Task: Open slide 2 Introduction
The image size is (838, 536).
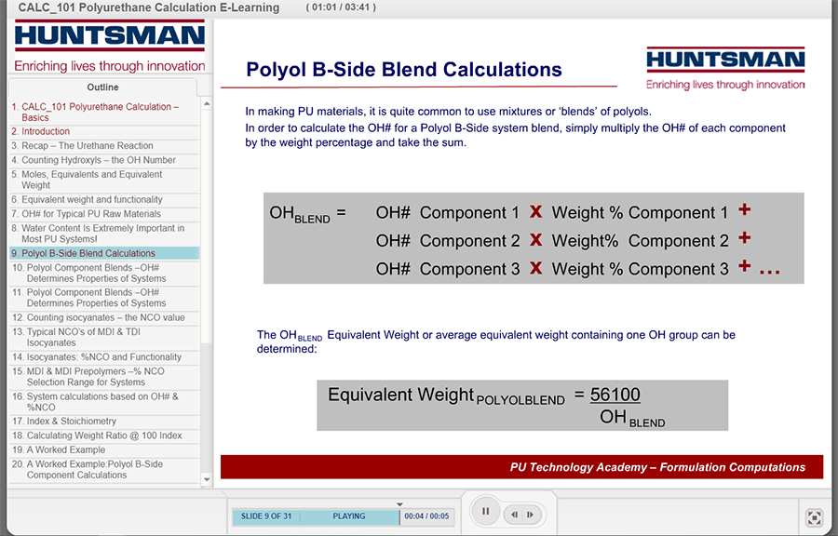Action: coord(40,132)
